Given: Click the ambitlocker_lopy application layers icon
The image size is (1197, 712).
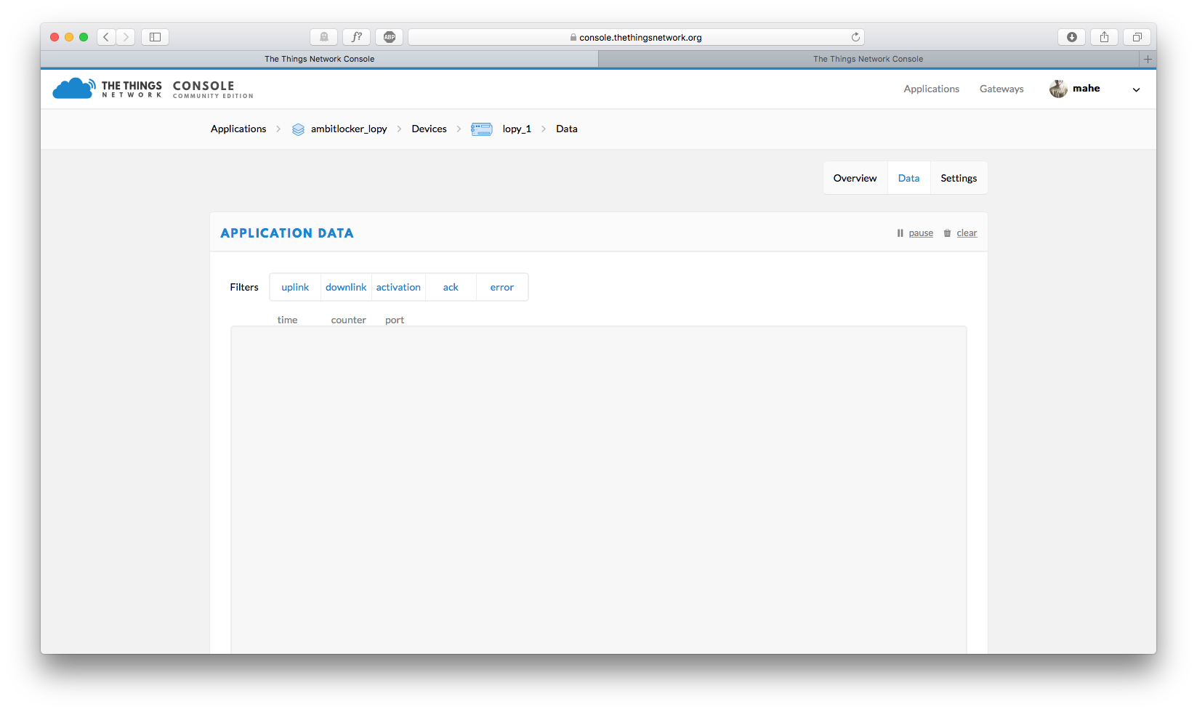Looking at the screenshot, I should coord(298,129).
